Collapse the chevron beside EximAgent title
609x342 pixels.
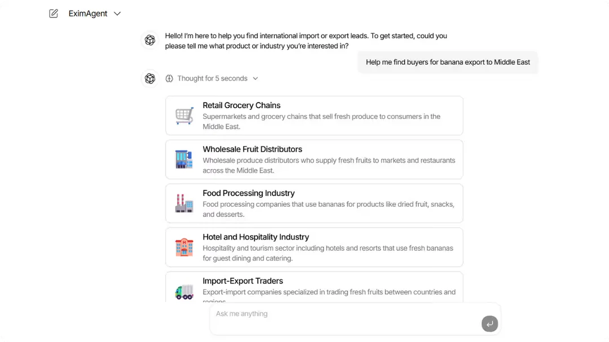[117, 13]
